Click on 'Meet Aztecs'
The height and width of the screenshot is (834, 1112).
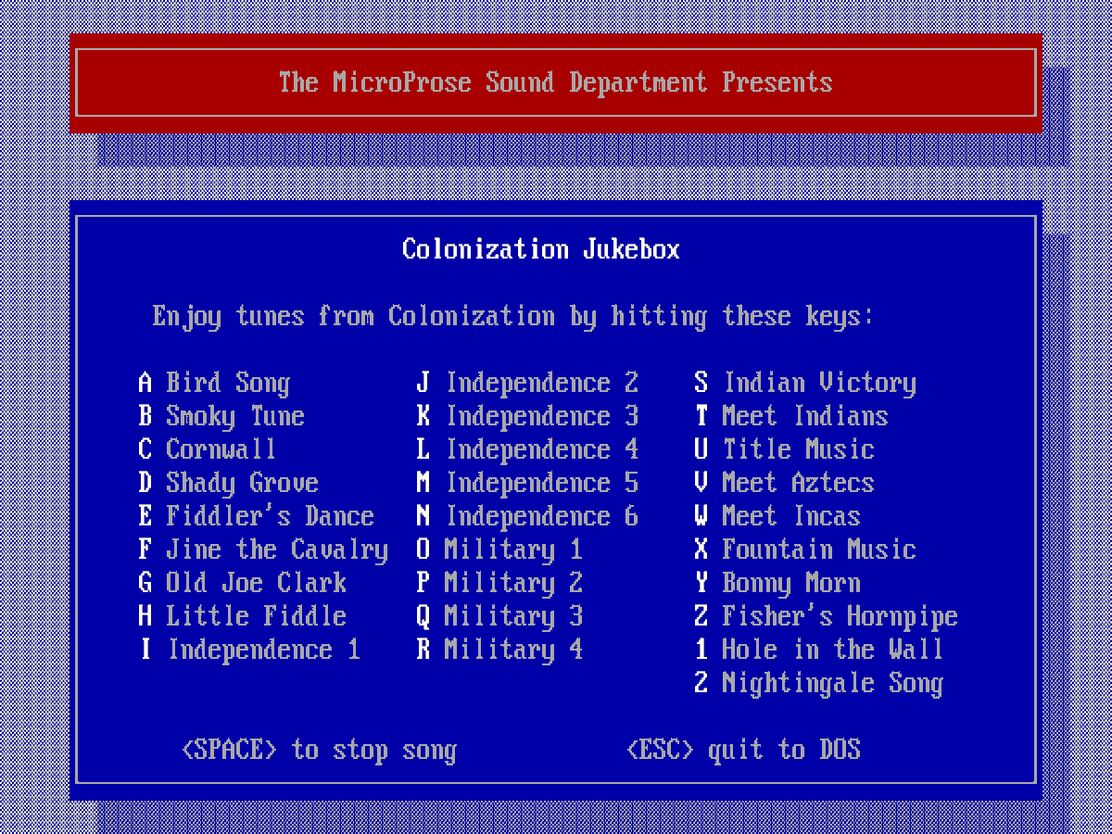pos(784,483)
